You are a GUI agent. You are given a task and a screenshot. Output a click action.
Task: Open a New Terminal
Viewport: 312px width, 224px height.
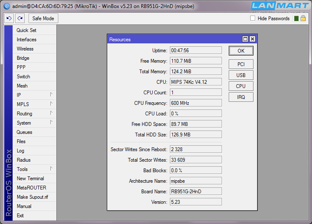(34, 179)
